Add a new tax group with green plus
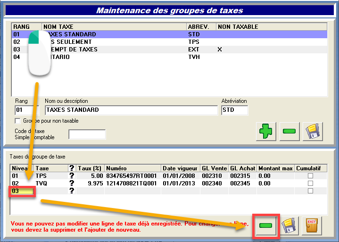Screen dimensions: 339x242 266,131
